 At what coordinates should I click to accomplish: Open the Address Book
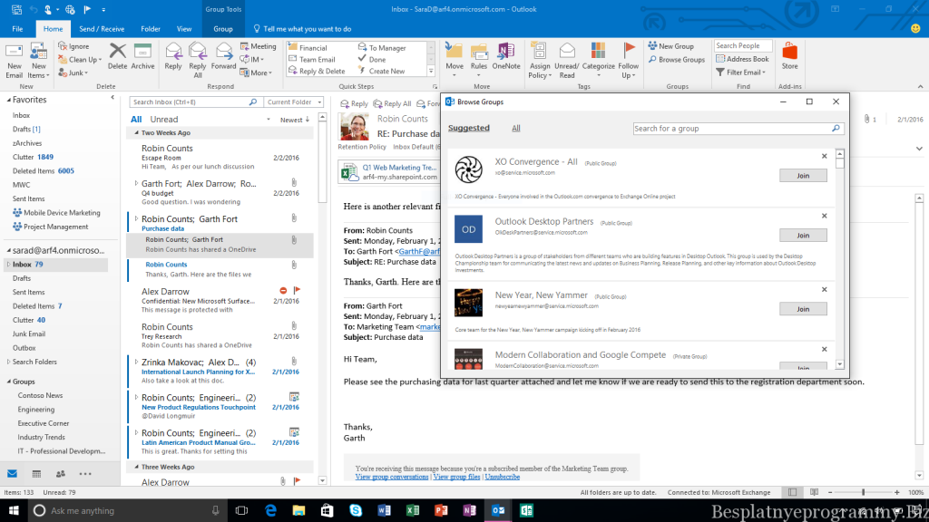point(742,59)
